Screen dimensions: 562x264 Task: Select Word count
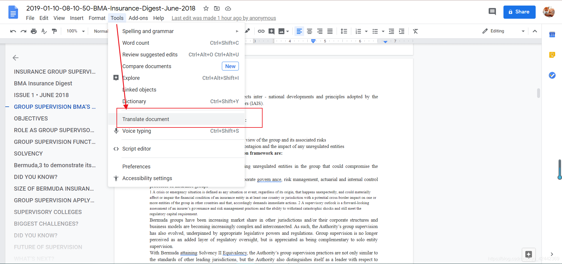click(x=176, y=43)
